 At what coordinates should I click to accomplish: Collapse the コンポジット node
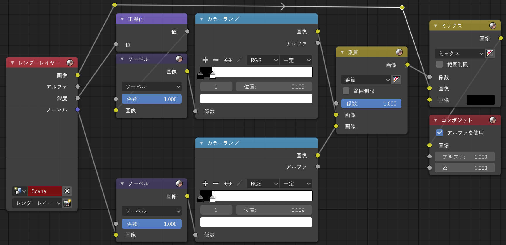tap(436, 120)
